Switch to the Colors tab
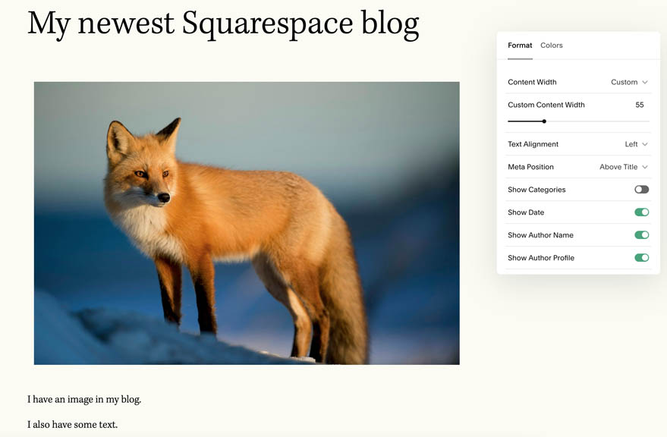The width and height of the screenshot is (667, 437). (552, 45)
